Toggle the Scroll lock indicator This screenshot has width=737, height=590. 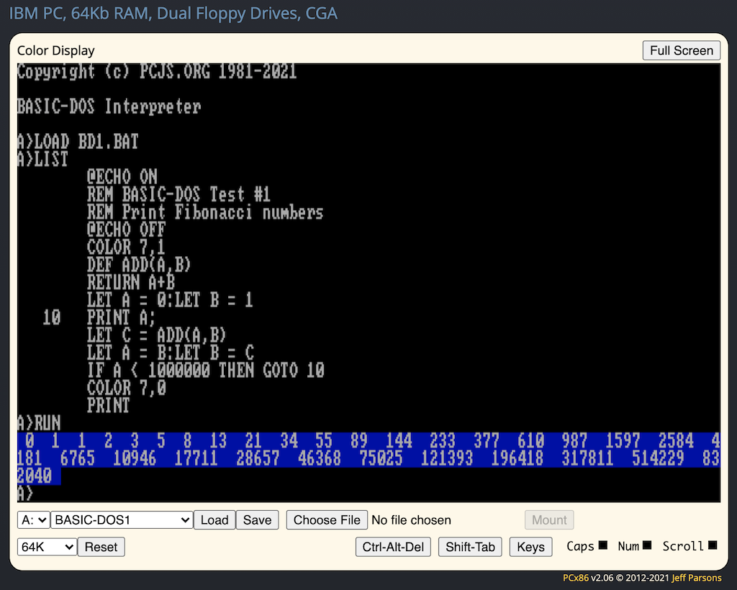click(x=713, y=545)
